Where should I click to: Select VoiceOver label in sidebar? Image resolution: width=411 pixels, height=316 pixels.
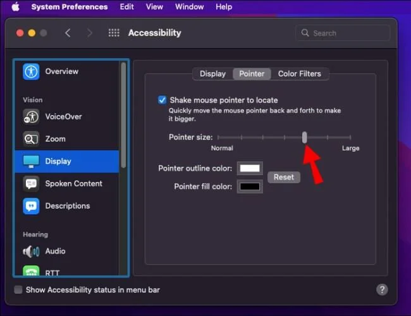[63, 116]
